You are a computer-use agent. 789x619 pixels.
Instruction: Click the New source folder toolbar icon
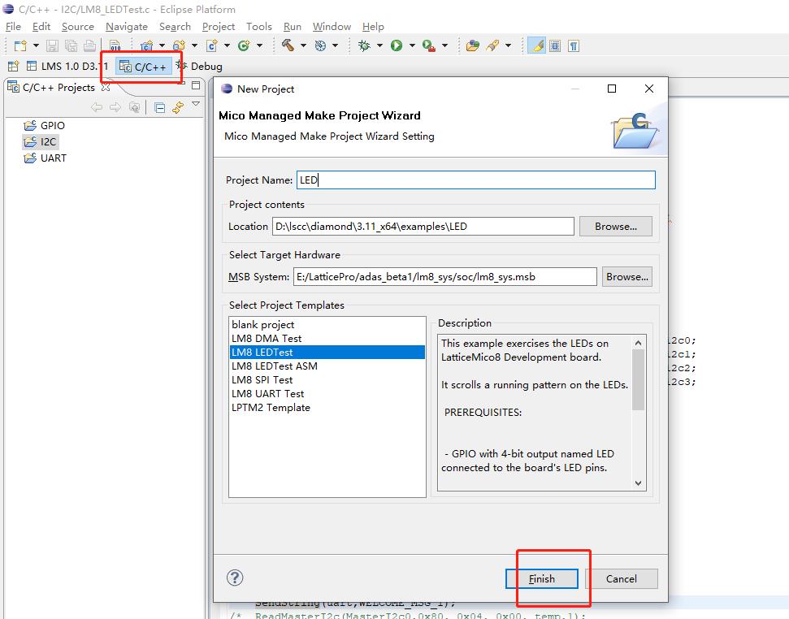(179, 45)
